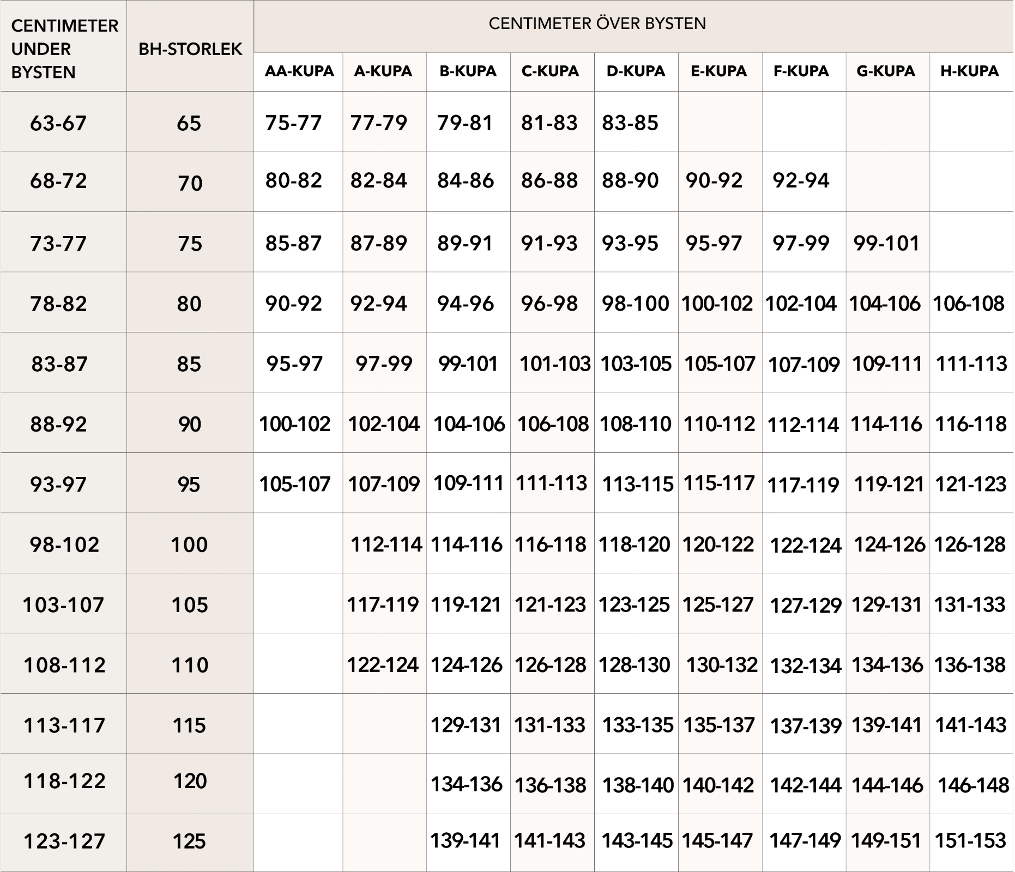Select the CENTIMETER ÖVER BYSTEN header
This screenshot has width=1015, height=872.
point(597,23)
